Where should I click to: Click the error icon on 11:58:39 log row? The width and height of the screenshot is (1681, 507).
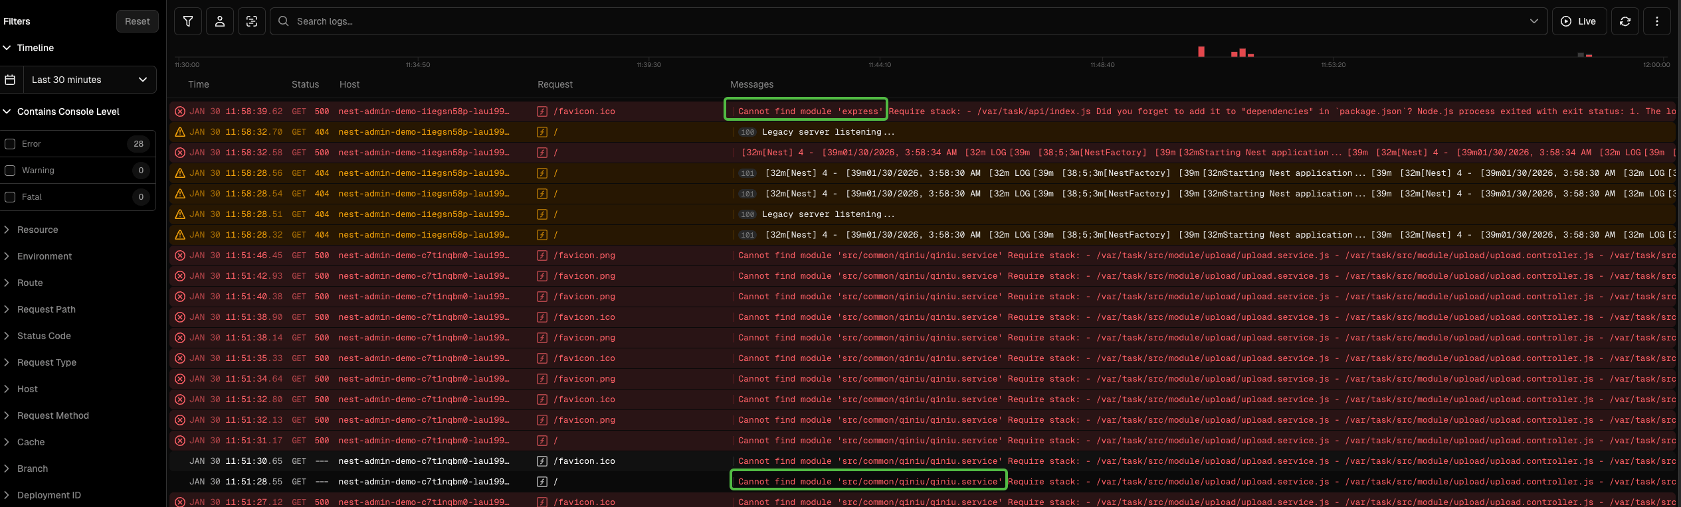[x=180, y=111]
